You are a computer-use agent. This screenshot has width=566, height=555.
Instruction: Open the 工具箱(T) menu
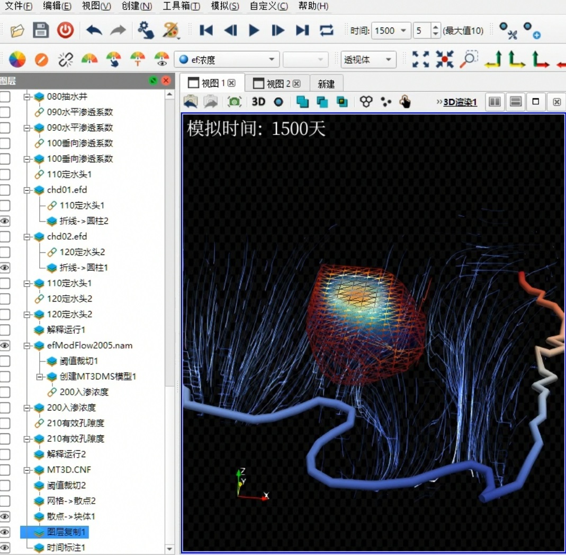[x=181, y=6]
